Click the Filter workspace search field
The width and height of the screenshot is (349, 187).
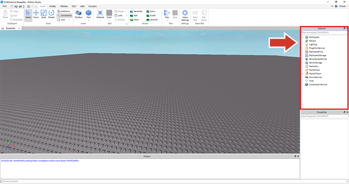pos(324,33)
